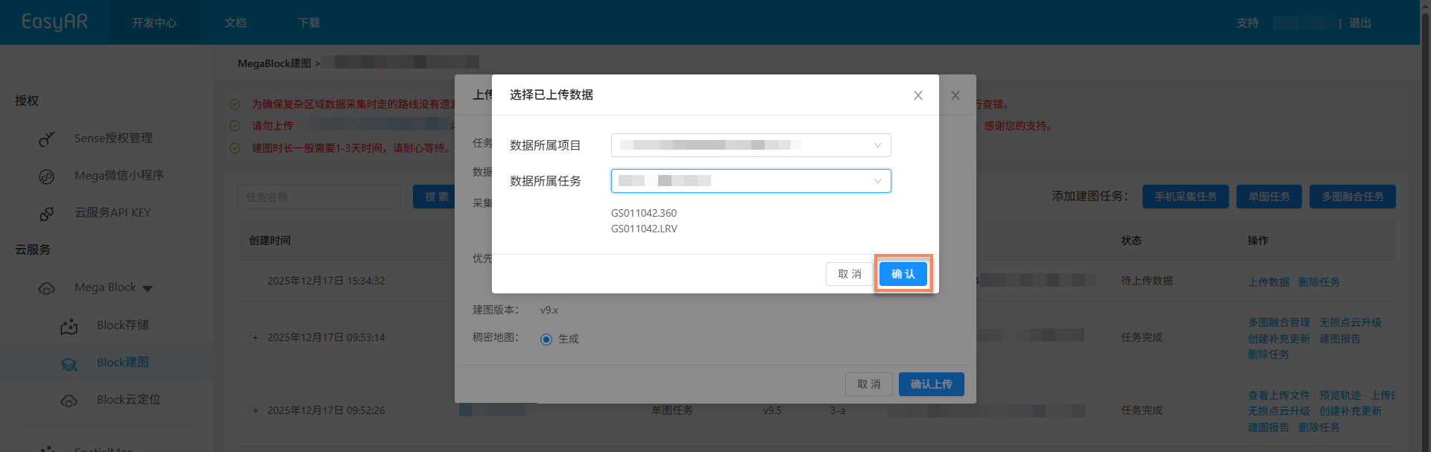The height and width of the screenshot is (452, 1431).
Task: Open Mega微信小程序 in the sidebar
Action: (119, 176)
